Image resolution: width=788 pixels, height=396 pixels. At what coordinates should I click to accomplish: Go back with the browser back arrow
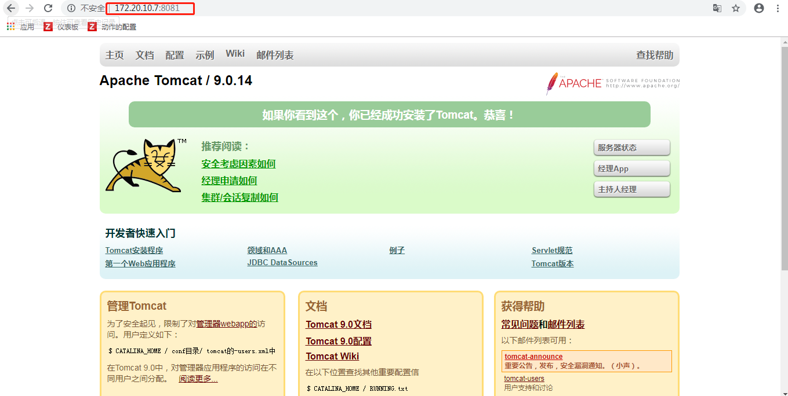(10, 8)
